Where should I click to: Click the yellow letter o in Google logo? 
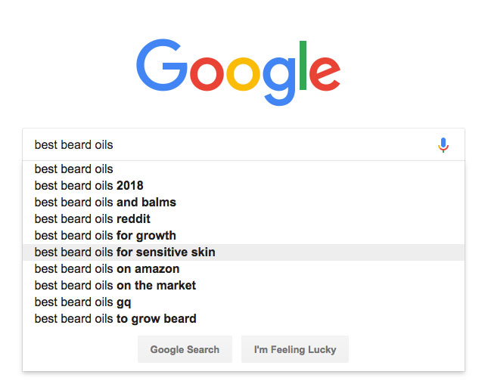pyautogui.click(x=243, y=74)
